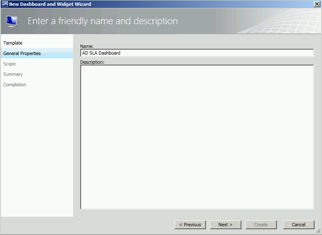Click the 'Description:' label
This screenshot has width=322, height=235.
tap(92, 62)
